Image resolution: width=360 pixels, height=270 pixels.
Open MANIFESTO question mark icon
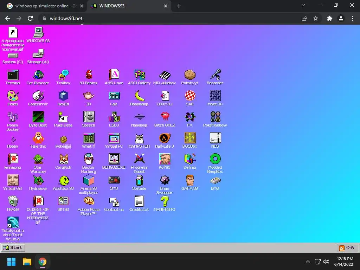pos(165,204)
